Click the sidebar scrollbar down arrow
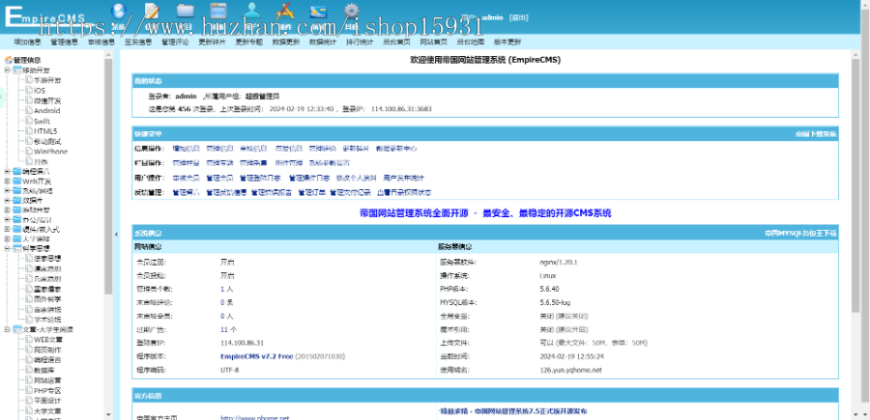The height and width of the screenshot is (420, 870). 108,414
